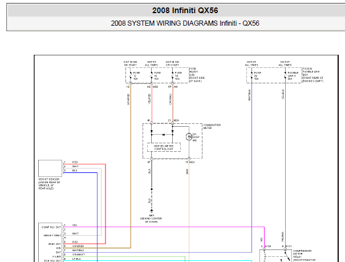Click horizontal diode inside Combination Meter
Image resolution: width=345 pixels, height=262 pixels.
(164, 135)
